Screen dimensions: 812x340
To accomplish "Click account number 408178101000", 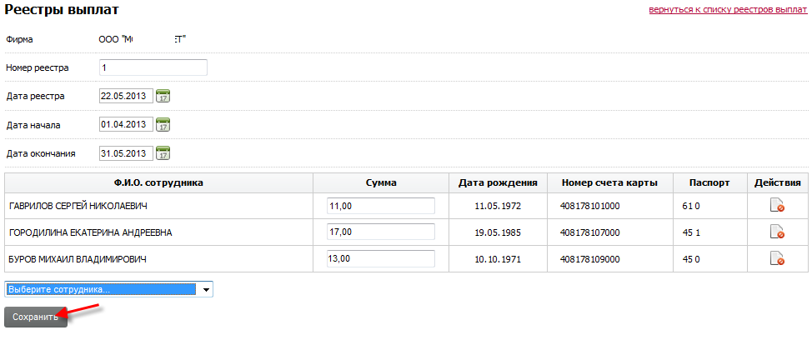I will 590,207.
